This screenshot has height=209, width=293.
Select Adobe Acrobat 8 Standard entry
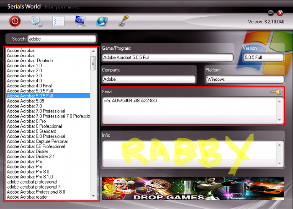[48, 131]
